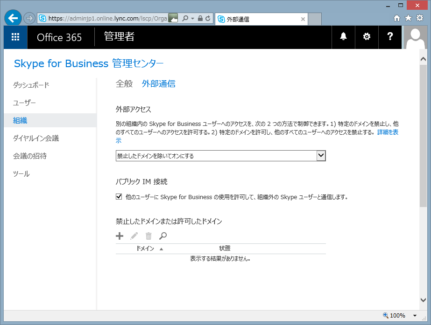Image resolution: width=431 pixels, height=325 pixels.
Task: Open the Office 365 settings gear
Action: pos(367,36)
